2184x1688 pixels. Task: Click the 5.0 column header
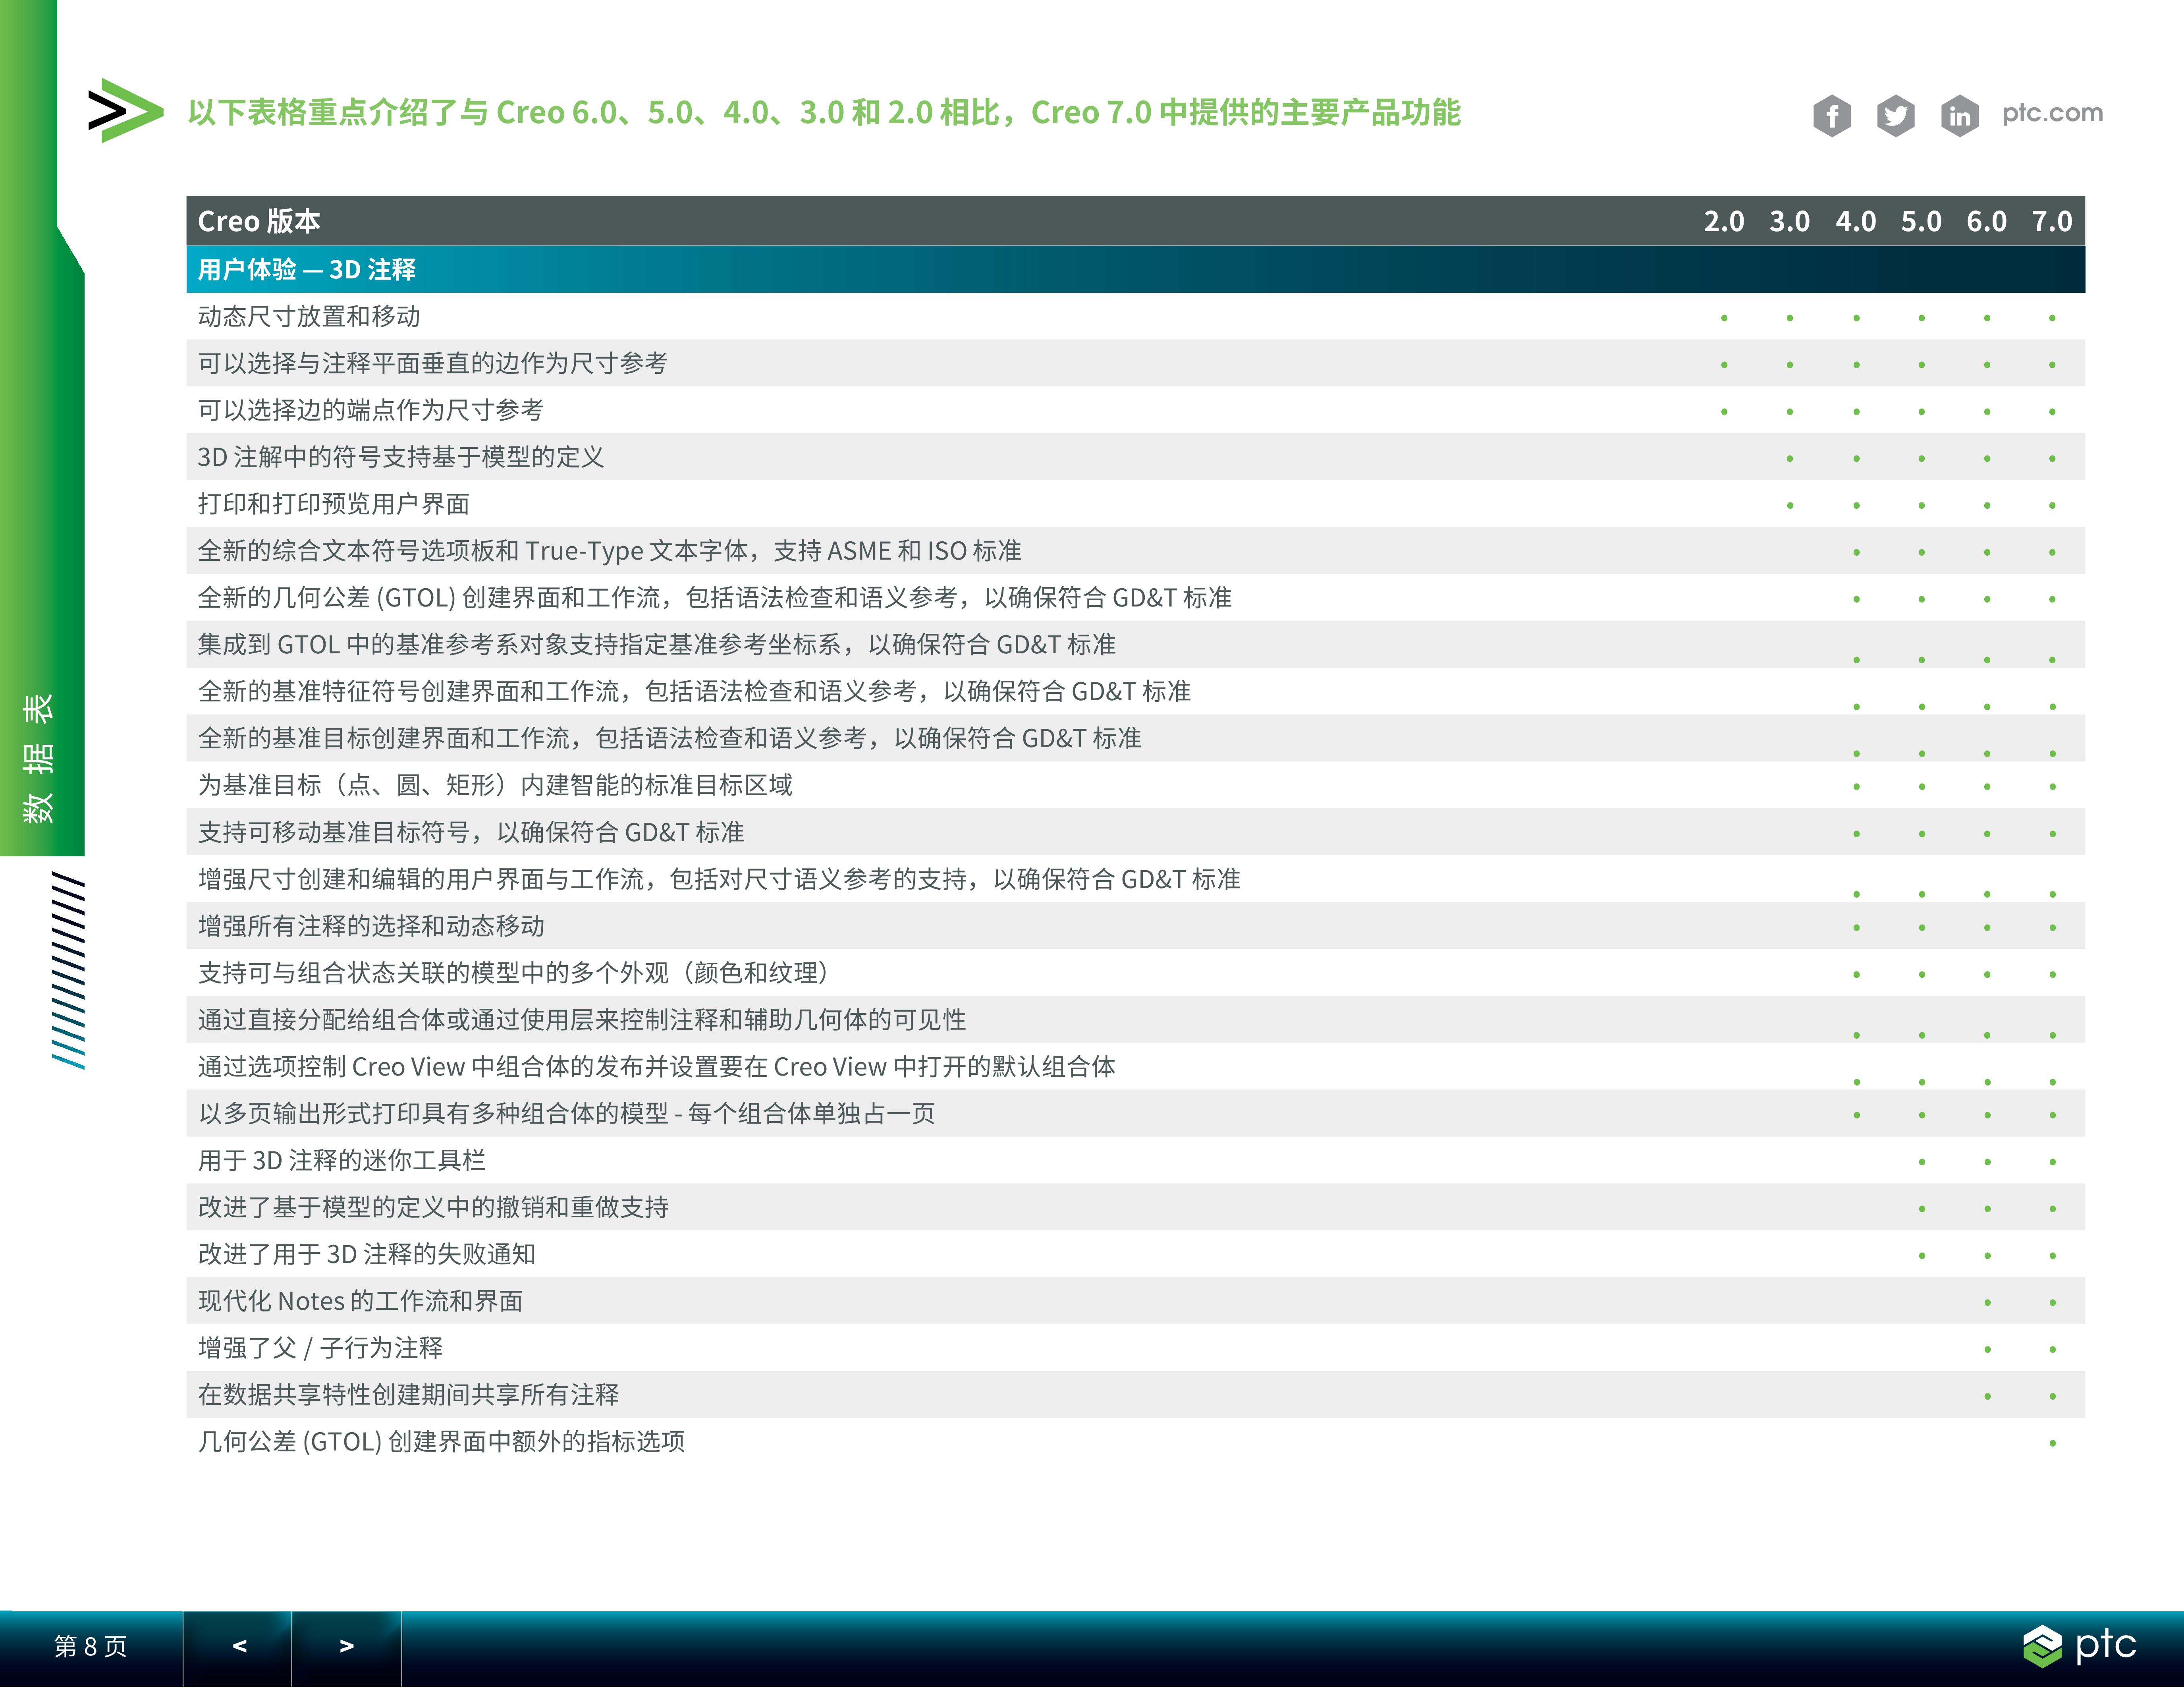point(1921,221)
